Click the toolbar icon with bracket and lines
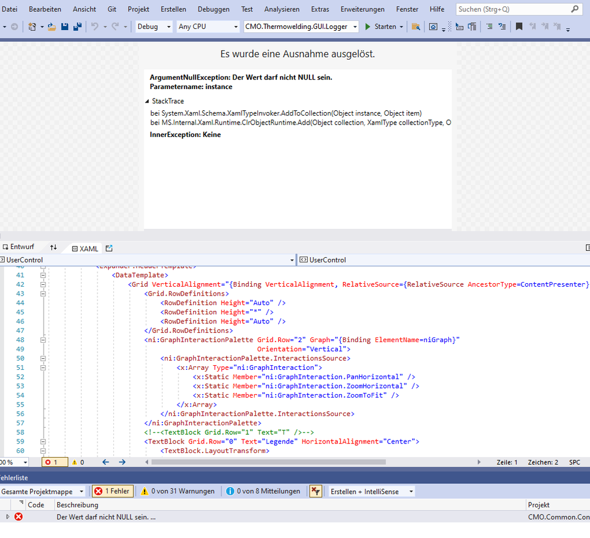The width and height of the screenshot is (590, 538). pos(472,27)
